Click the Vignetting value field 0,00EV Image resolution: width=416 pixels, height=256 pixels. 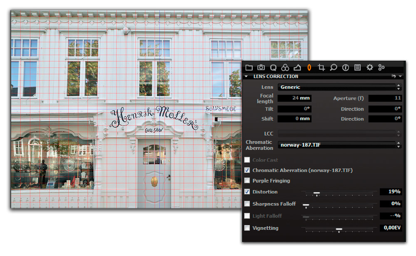pyautogui.click(x=391, y=228)
